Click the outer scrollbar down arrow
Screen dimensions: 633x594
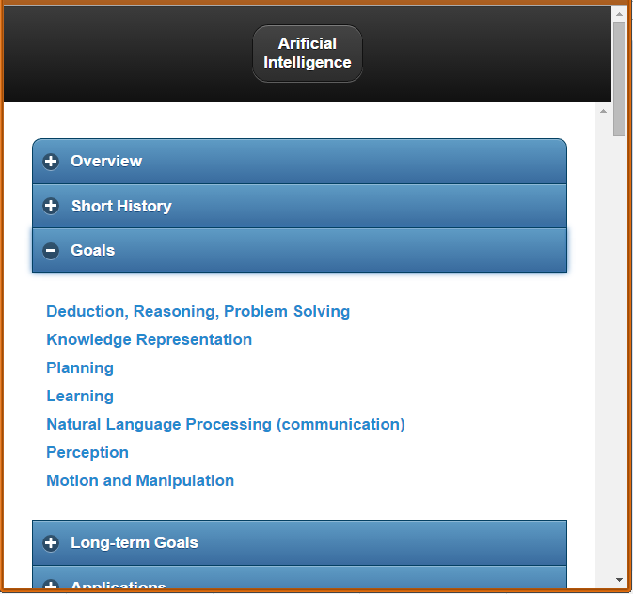pyautogui.click(x=619, y=580)
